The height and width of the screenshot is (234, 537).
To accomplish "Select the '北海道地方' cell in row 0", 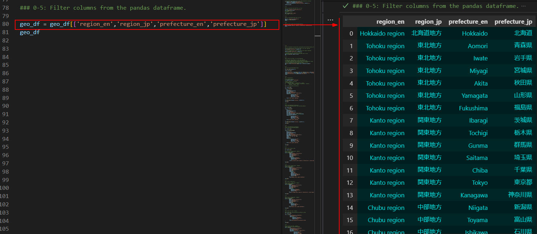I will pos(427,33).
